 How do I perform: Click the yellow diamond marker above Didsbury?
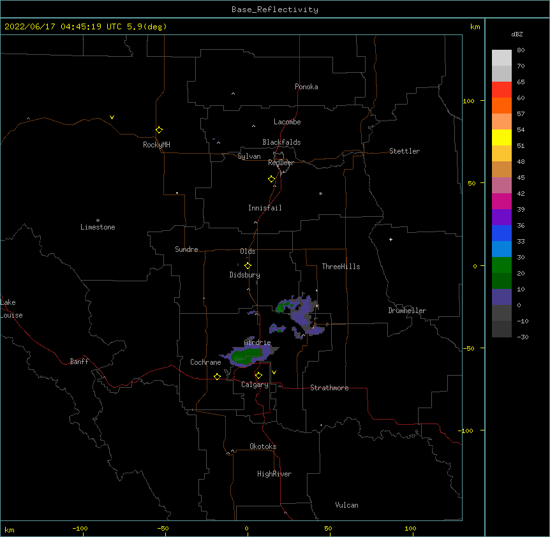pos(248,265)
